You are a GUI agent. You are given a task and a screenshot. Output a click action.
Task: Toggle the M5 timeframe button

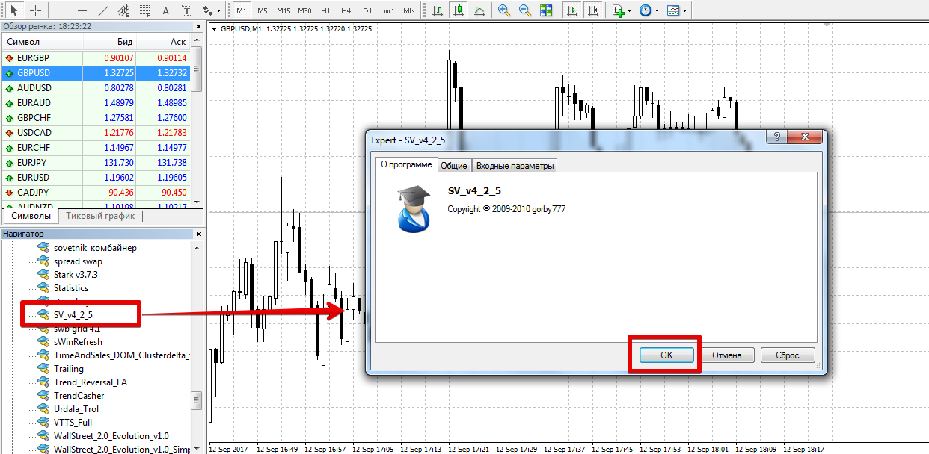click(x=263, y=11)
